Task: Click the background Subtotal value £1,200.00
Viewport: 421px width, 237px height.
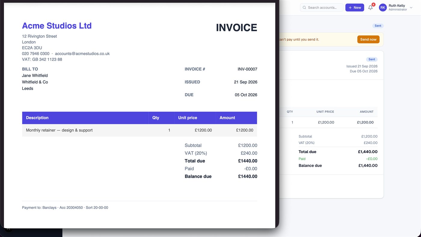Action: click(369, 136)
